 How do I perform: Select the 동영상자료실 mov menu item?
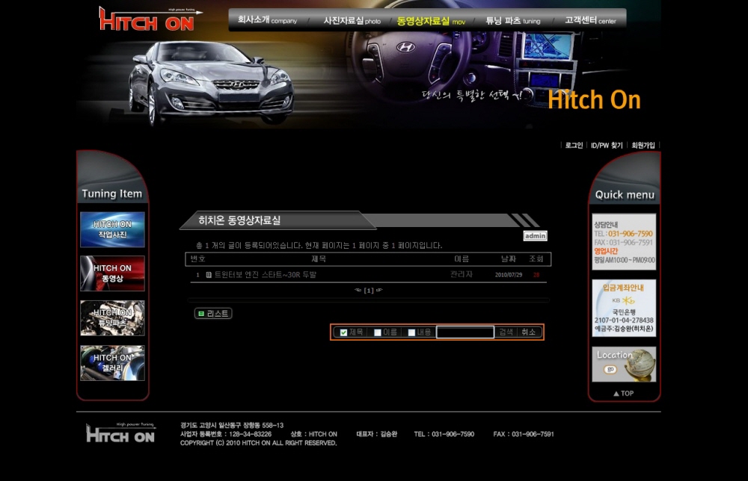(x=430, y=20)
